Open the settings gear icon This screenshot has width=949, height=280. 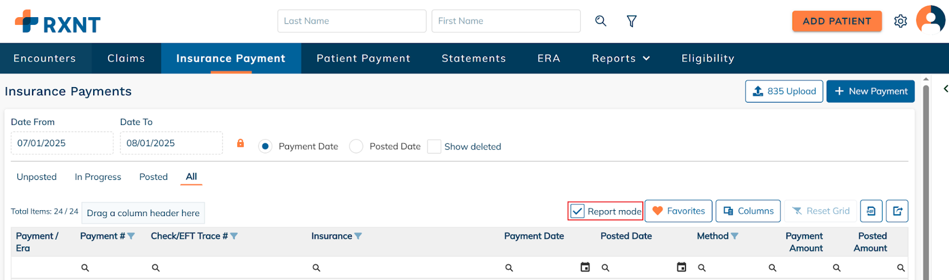(900, 21)
